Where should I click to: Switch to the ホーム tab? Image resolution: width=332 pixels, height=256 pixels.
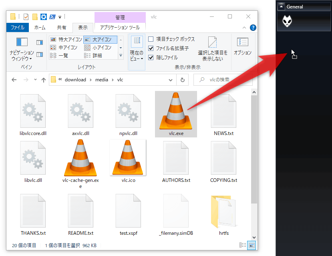click(40, 28)
